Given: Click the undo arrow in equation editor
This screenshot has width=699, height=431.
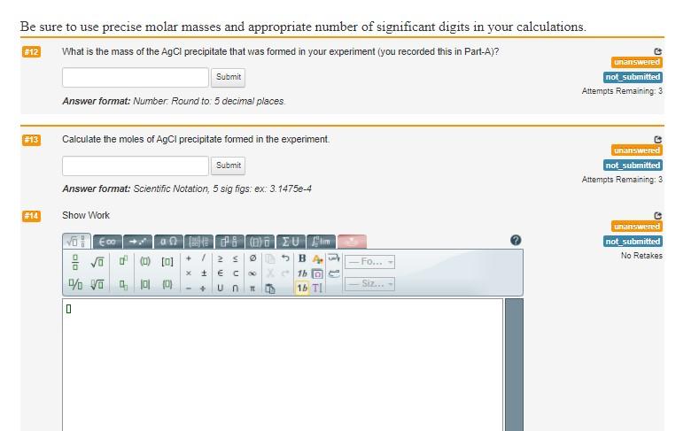Looking at the screenshot, I should [x=285, y=258].
